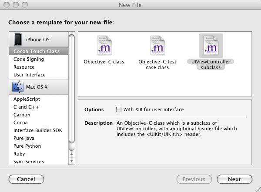Click the sidebar scroll up arrow
The height and width of the screenshot is (192, 261).
(72, 154)
